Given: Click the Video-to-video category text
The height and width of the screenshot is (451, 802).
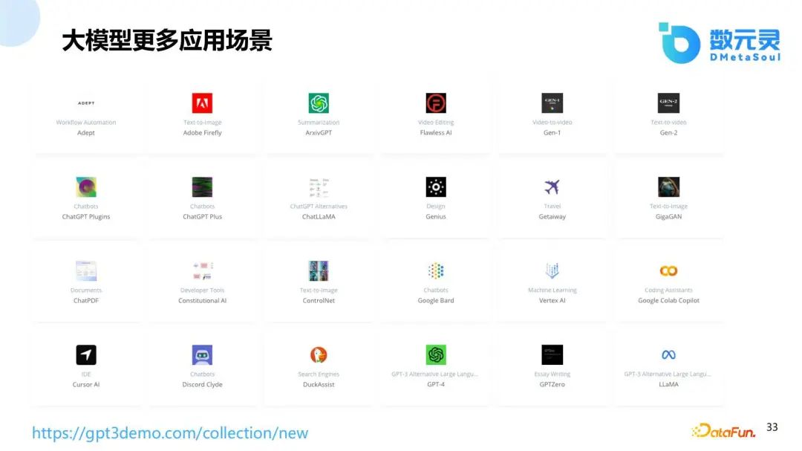Looking at the screenshot, I should coord(552,123).
